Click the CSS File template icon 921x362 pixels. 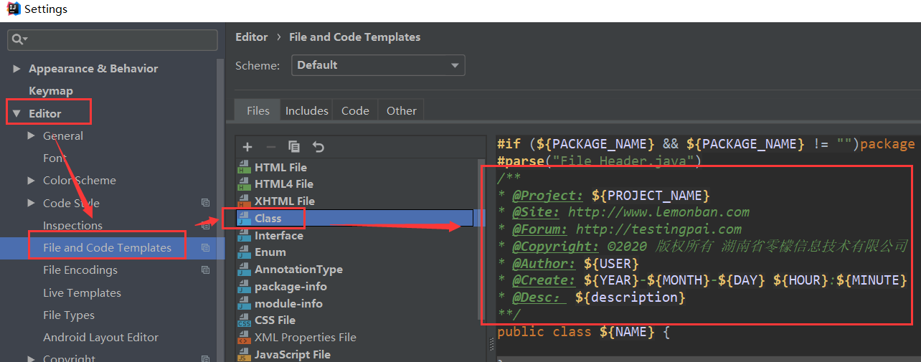244,320
